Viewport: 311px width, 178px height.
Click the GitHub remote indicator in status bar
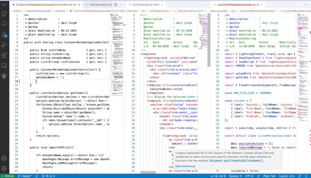(x=8, y=176)
